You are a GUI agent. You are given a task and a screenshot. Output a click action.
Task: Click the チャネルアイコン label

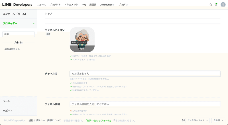[x=55, y=30]
